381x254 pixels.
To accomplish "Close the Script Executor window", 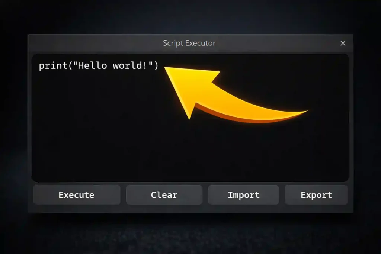I will 343,43.
